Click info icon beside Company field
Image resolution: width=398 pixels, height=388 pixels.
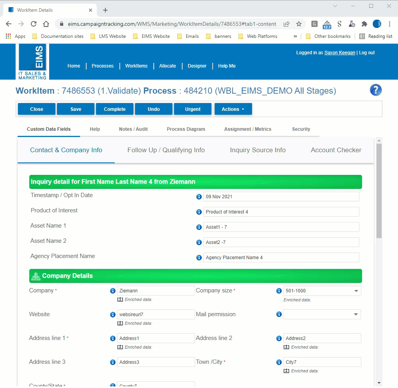(x=113, y=291)
